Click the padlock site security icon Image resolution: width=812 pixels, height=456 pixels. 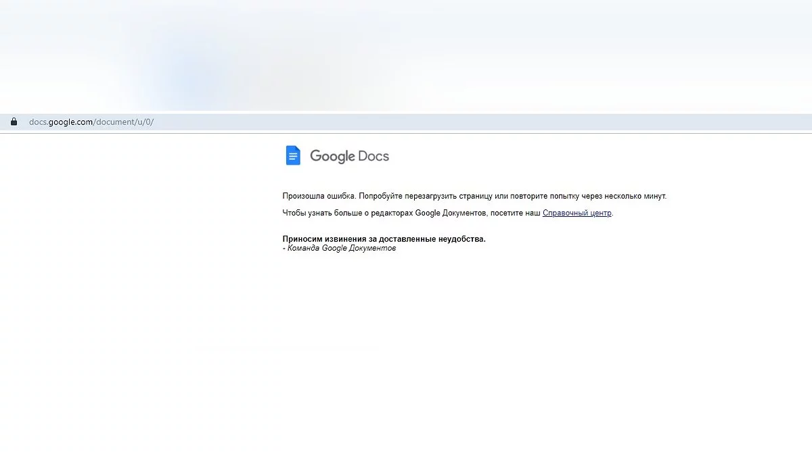point(13,122)
